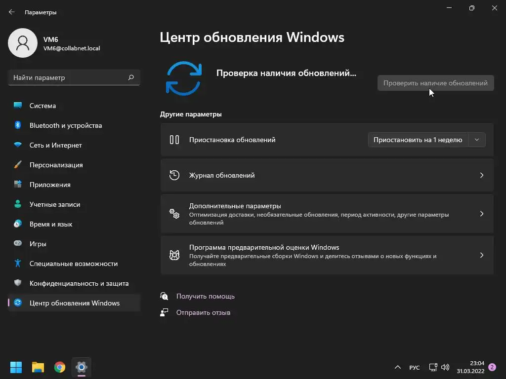506x379 pixels.
Task: Focus the Найти параметр search field
Action: (74, 77)
